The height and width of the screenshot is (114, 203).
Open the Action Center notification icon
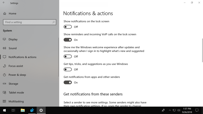click(197, 110)
